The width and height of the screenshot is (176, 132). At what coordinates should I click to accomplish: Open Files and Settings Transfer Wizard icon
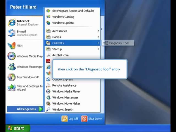click(x=12, y=88)
